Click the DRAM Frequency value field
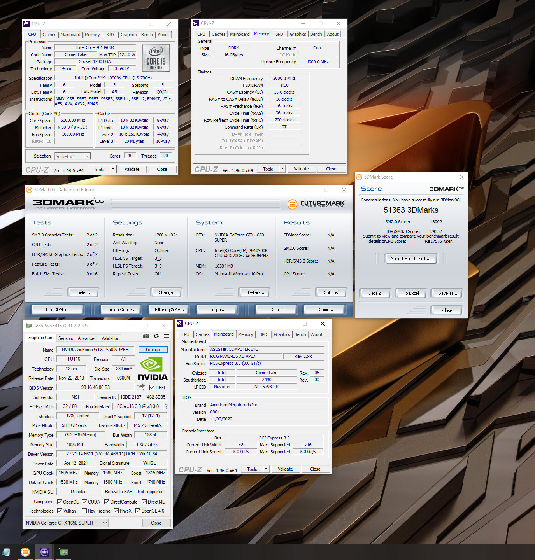This screenshot has height=560, width=535. click(284, 78)
